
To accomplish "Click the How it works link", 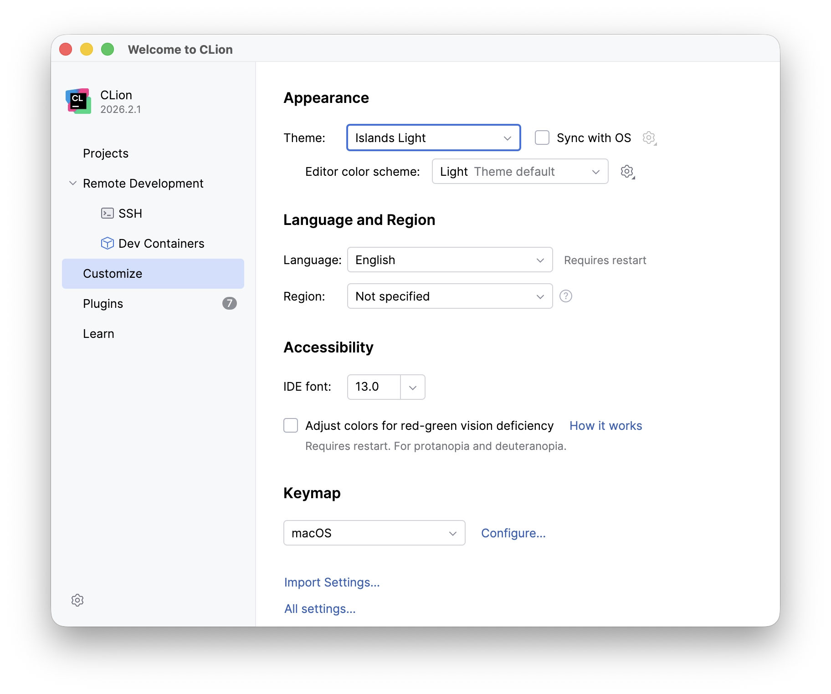I will pos(605,425).
